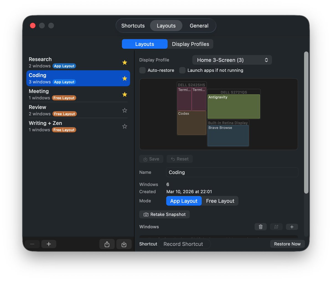The image size is (332, 281).
Task: Enable Auto-restore checkbox
Action: [142, 70]
